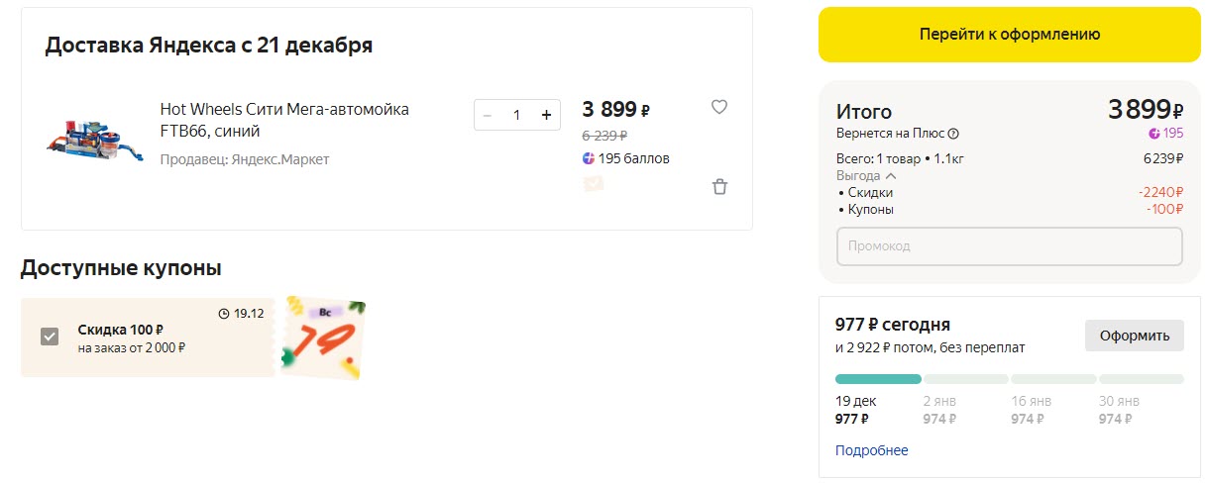Uncheck the Скидка 100 ₽ coupon checkbox
The image size is (1206, 483).
click(x=50, y=337)
